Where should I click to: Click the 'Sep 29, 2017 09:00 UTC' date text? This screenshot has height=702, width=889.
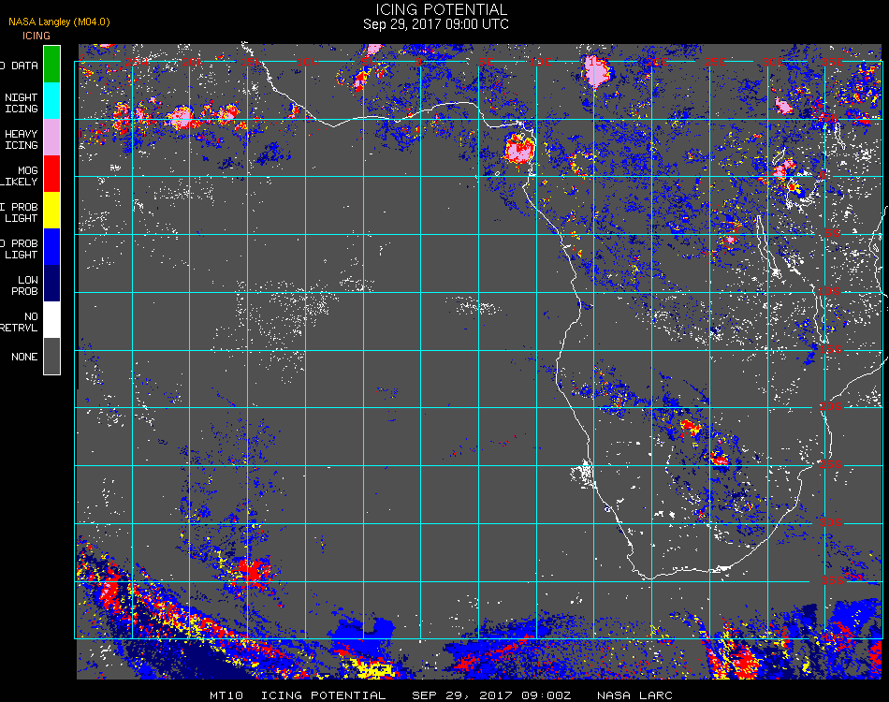(x=435, y=24)
